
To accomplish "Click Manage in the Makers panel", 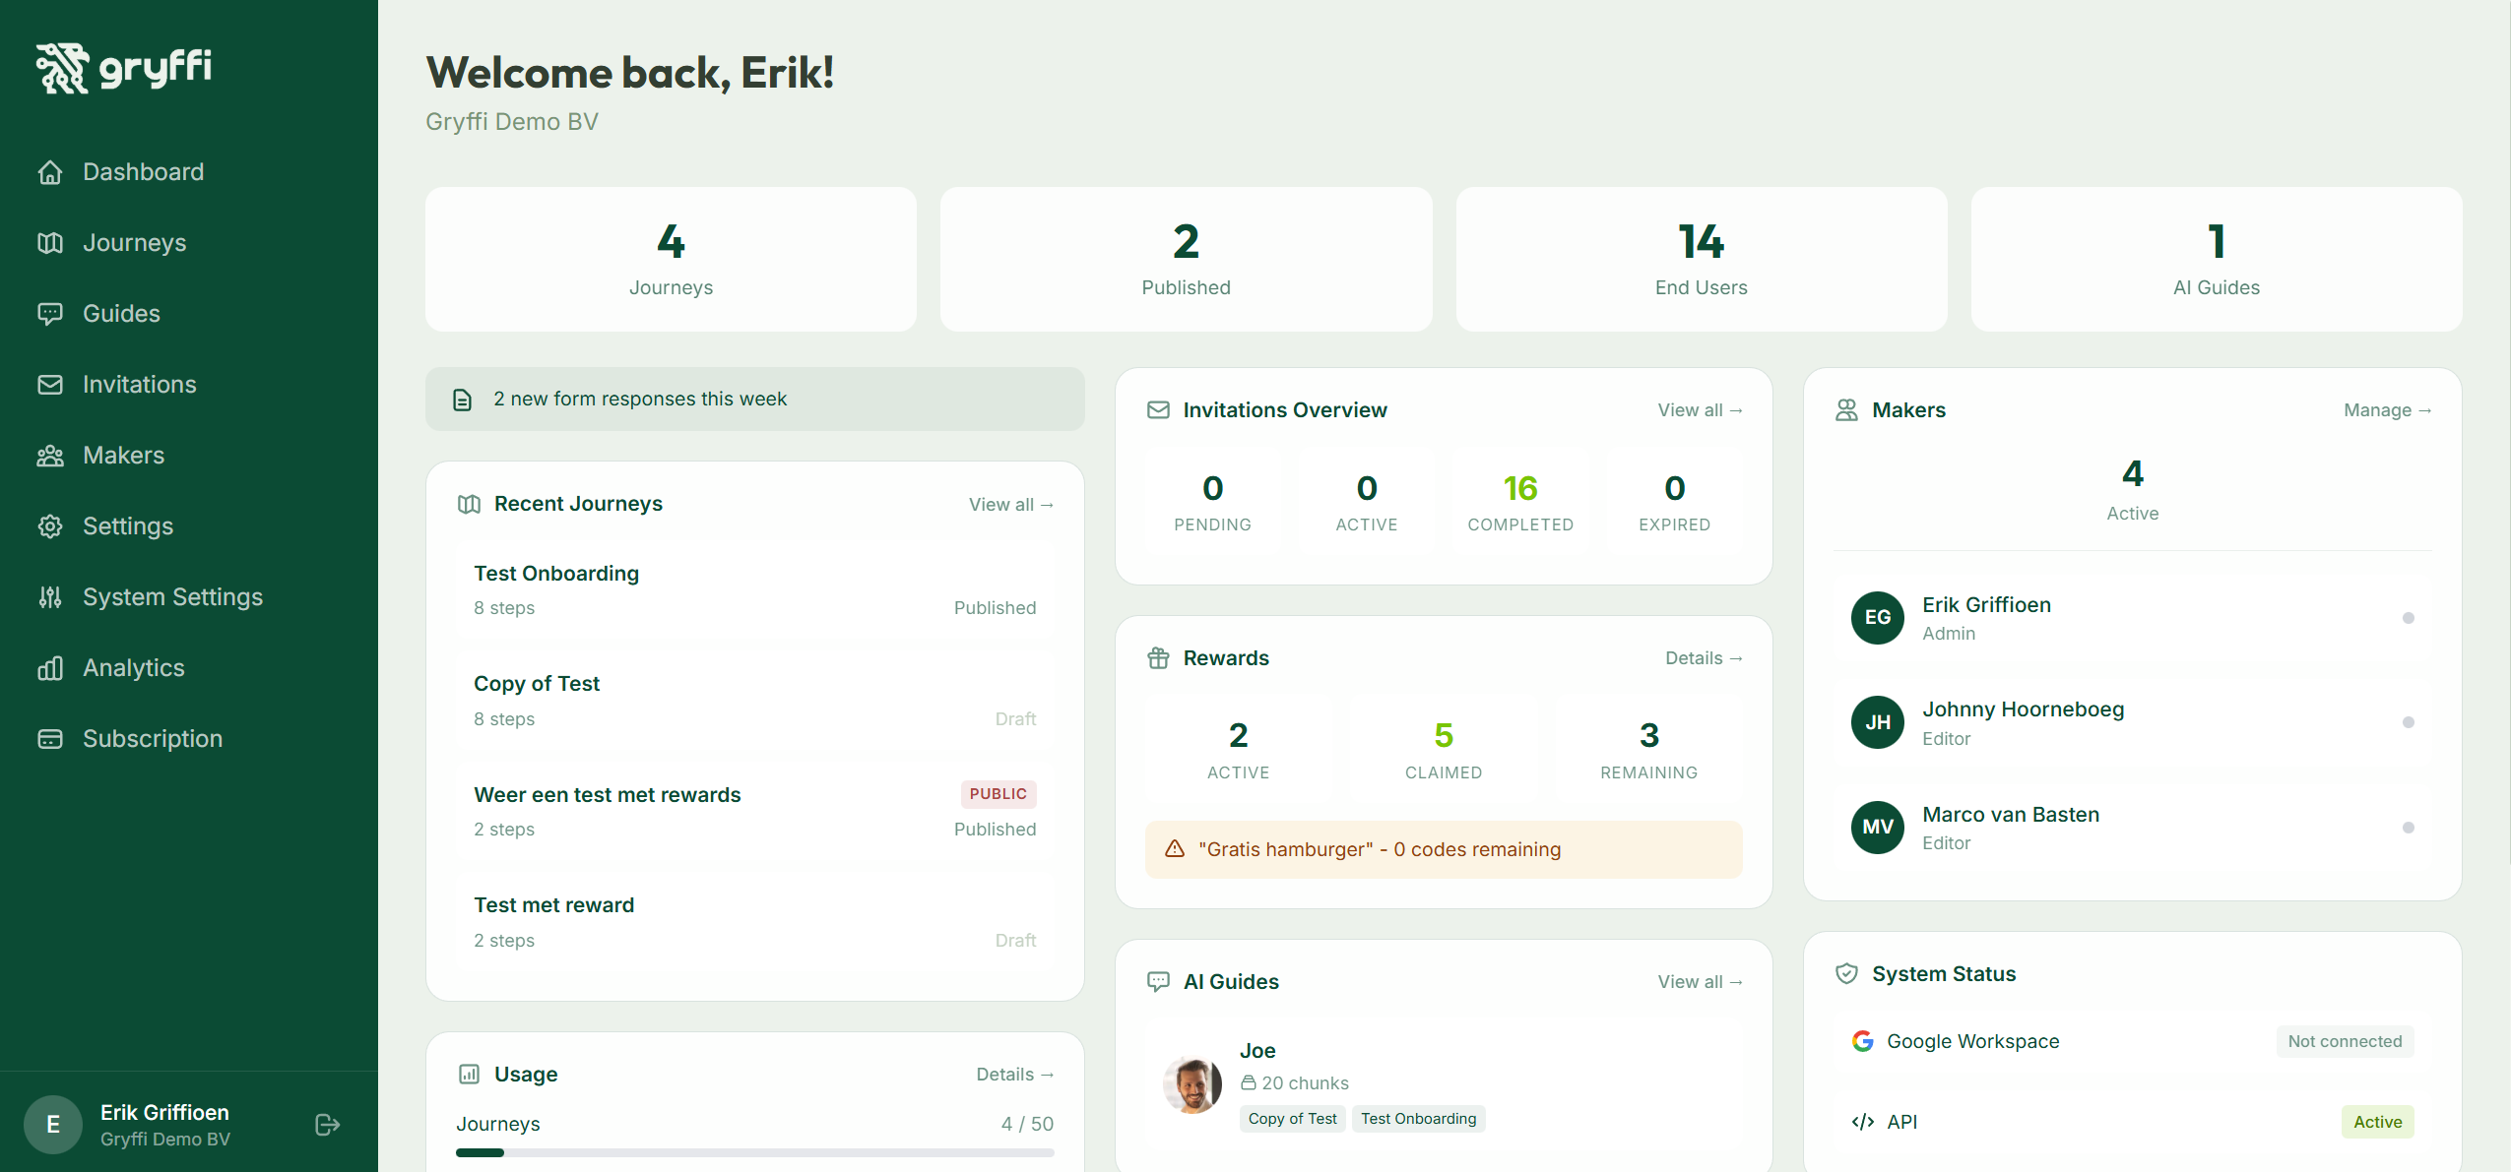I will [x=2385, y=409].
